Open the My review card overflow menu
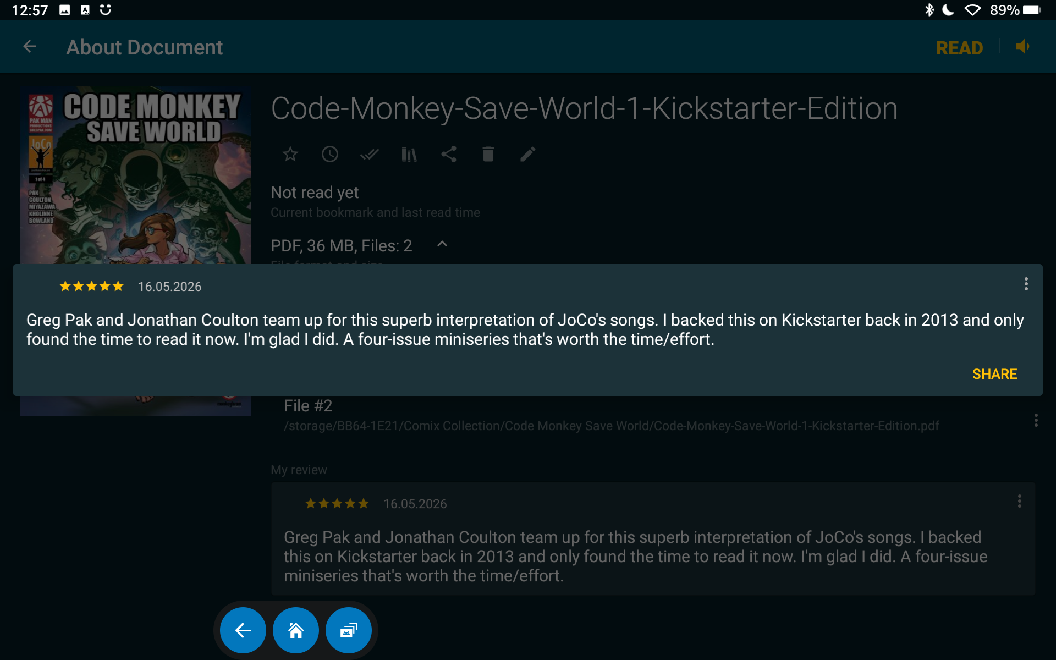 coord(1019,501)
